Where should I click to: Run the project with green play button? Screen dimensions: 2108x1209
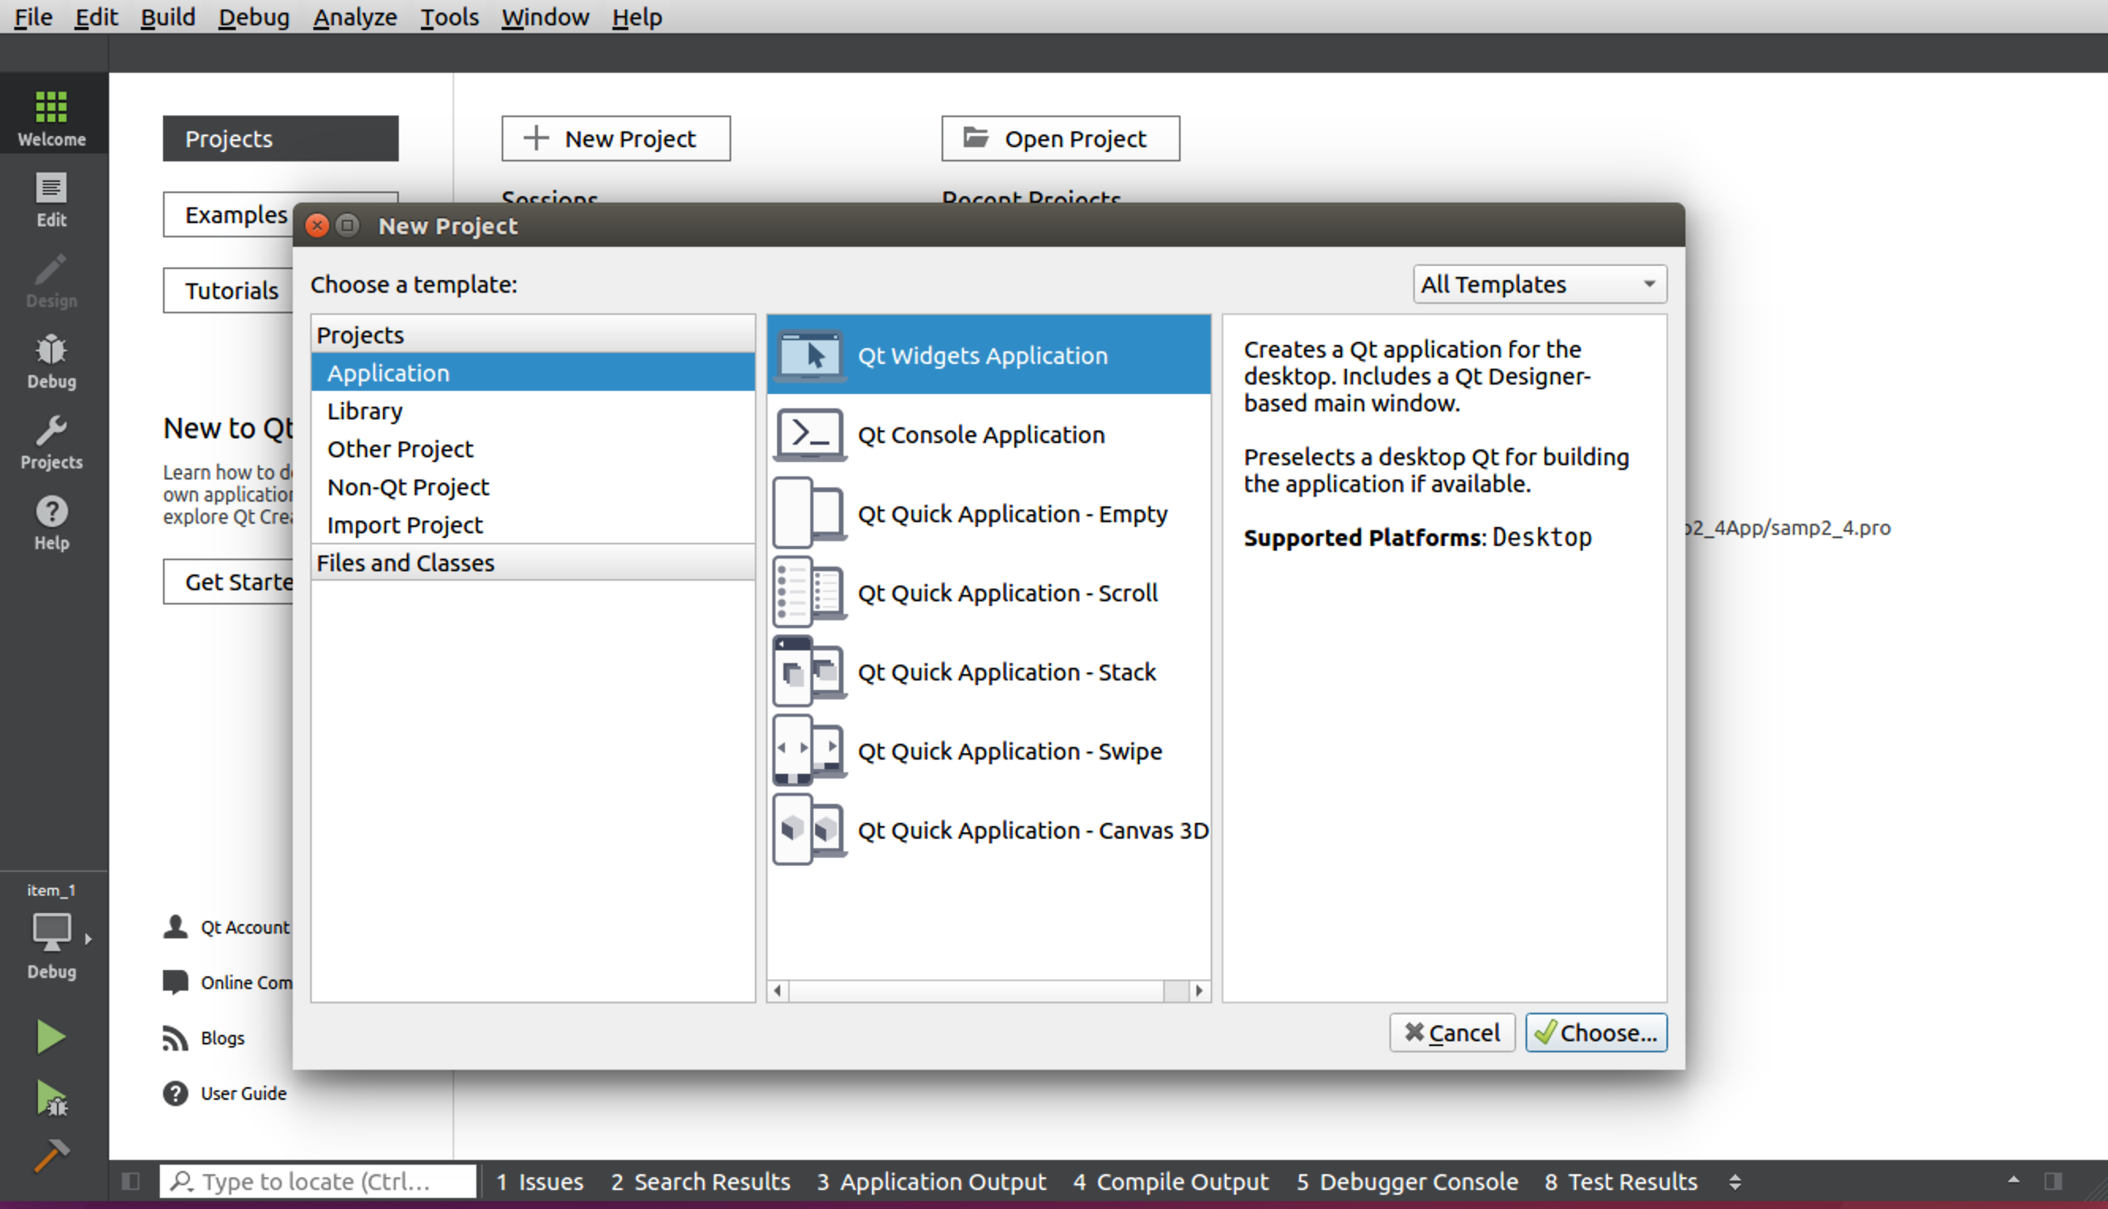51,1037
